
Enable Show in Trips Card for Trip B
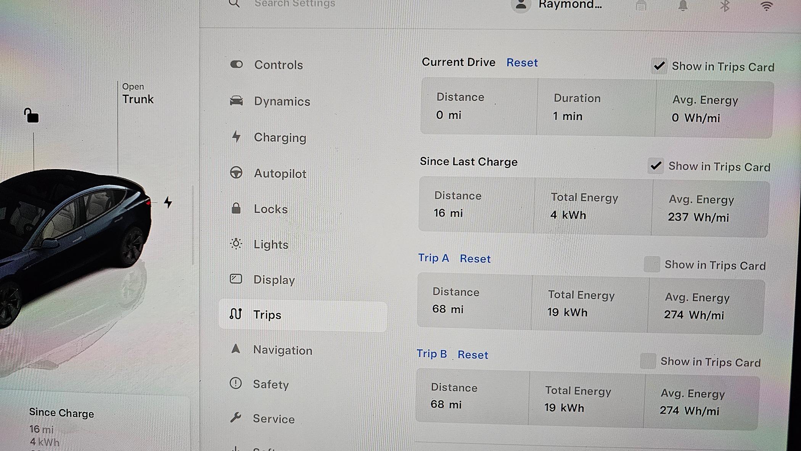tap(648, 361)
